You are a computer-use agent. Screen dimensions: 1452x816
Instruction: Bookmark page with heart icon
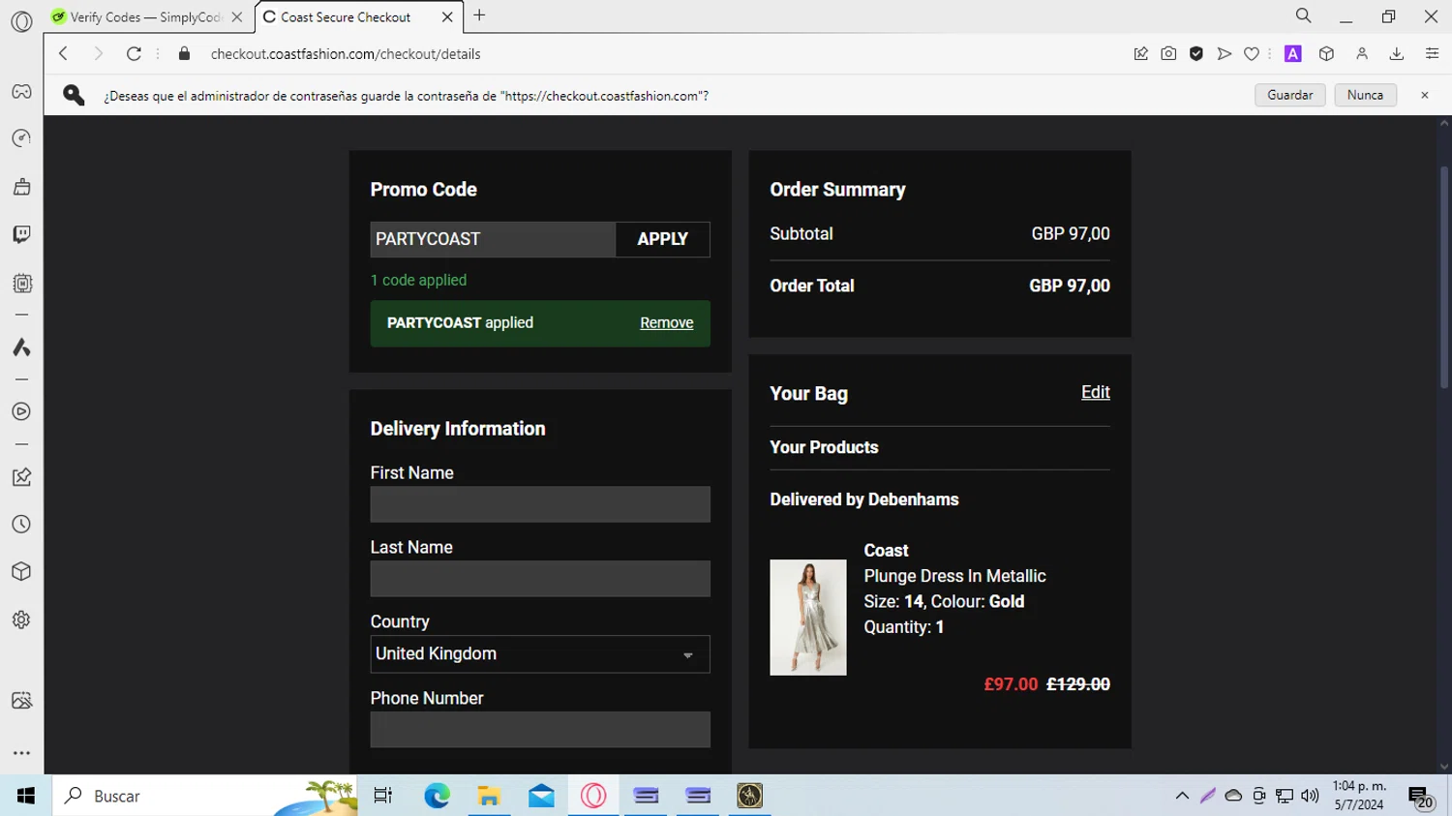pos(1252,54)
